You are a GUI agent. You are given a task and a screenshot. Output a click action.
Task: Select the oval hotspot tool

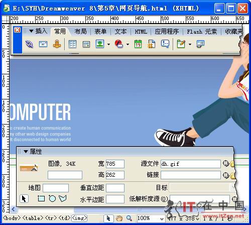52,198
